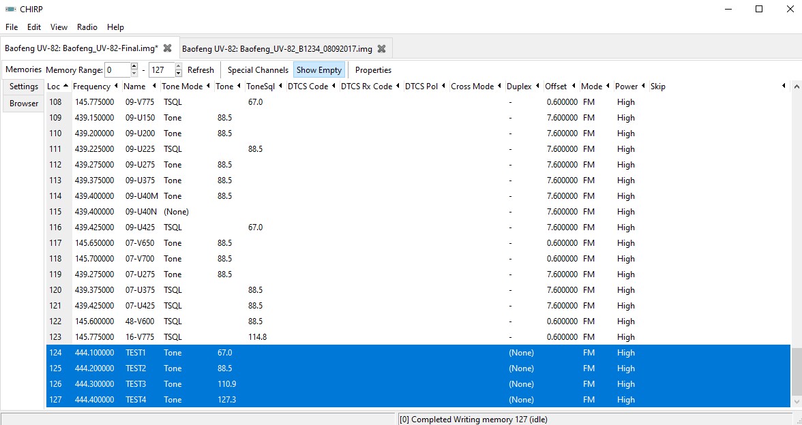Sort by the Loc column header

(57, 86)
